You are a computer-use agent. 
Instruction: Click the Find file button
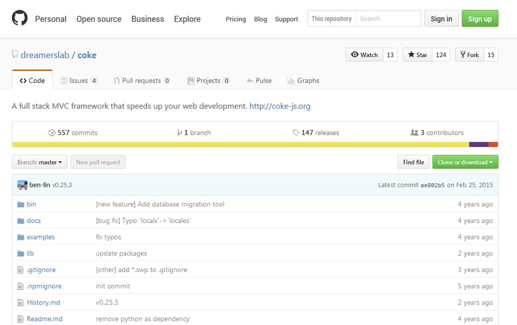414,162
